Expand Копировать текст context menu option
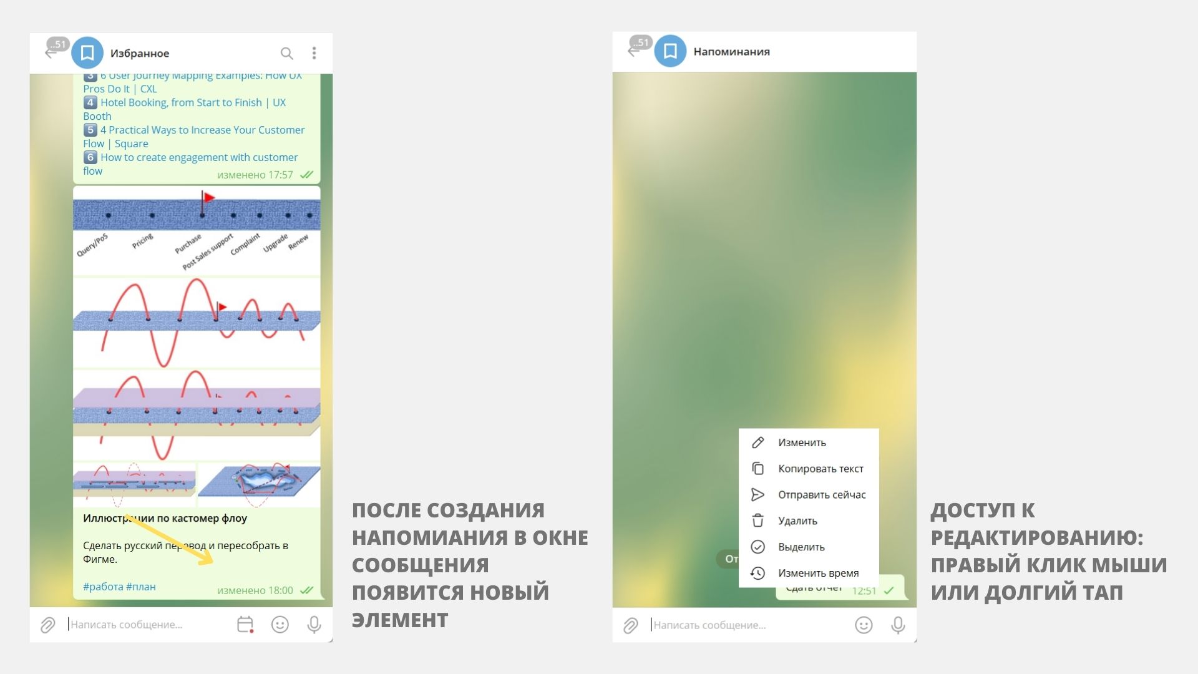 coord(819,468)
